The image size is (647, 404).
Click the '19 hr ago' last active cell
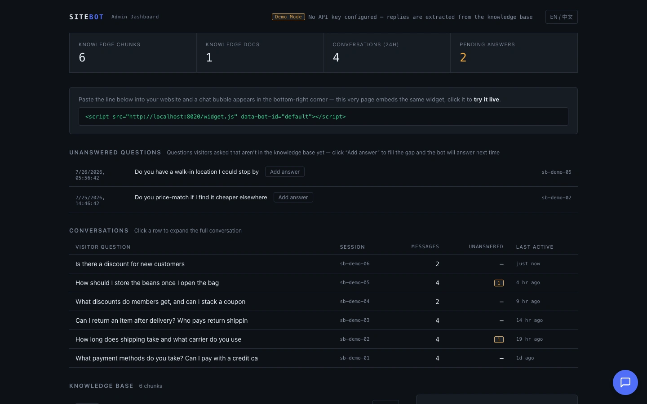[x=529, y=339]
